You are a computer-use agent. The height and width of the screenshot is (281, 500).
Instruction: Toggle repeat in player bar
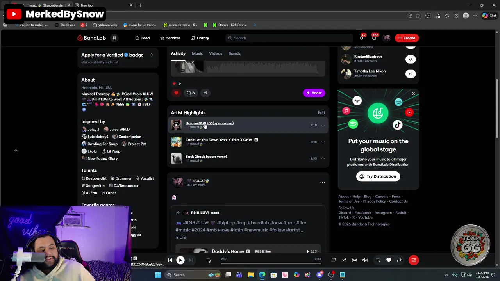point(334,260)
